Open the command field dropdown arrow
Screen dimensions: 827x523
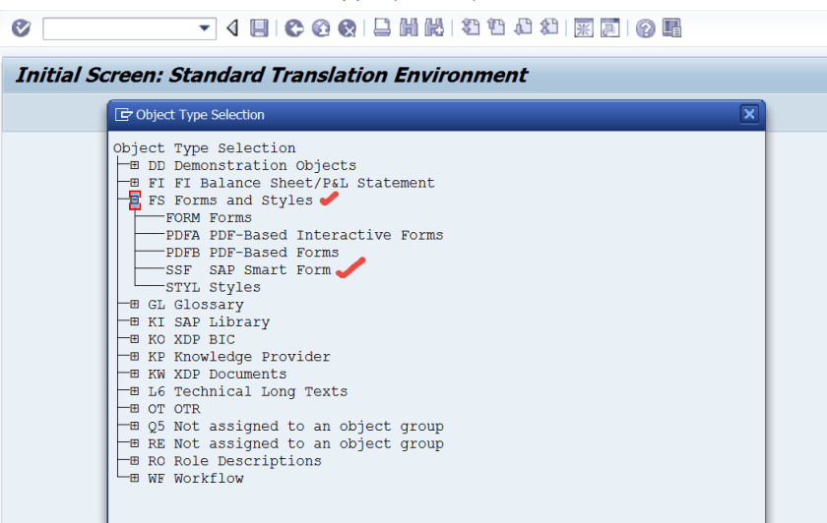point(204,29)
